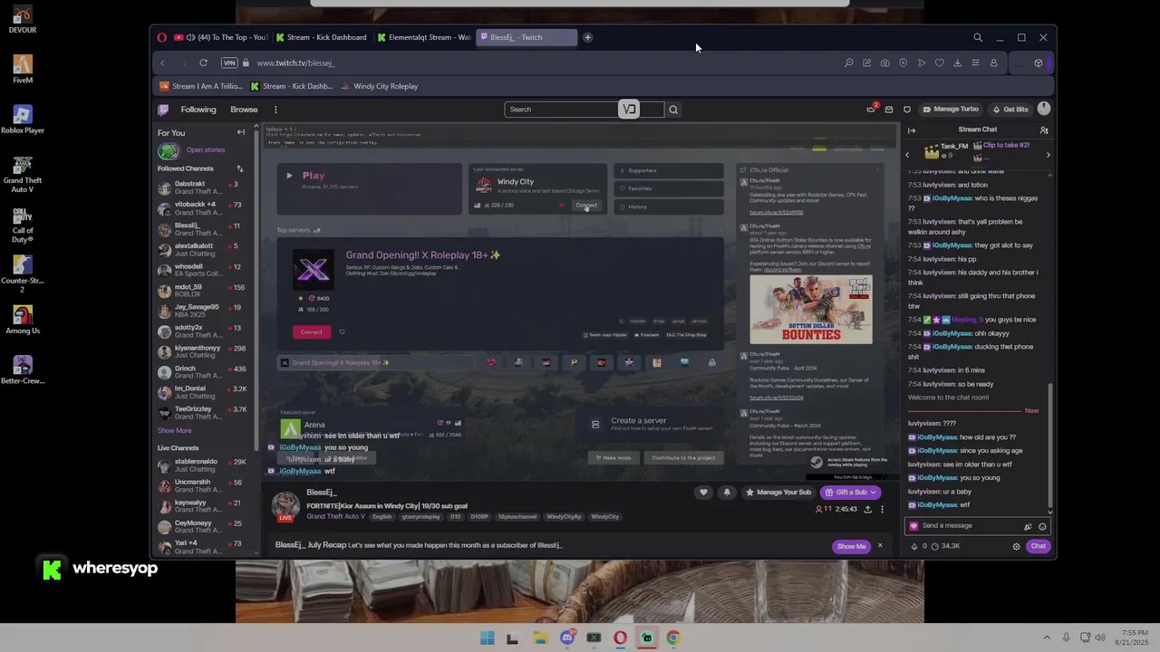The width and height of the screenshot is (1160, 652).
Task: Open the chat settings gear icon
Action: coord(1016,546)
